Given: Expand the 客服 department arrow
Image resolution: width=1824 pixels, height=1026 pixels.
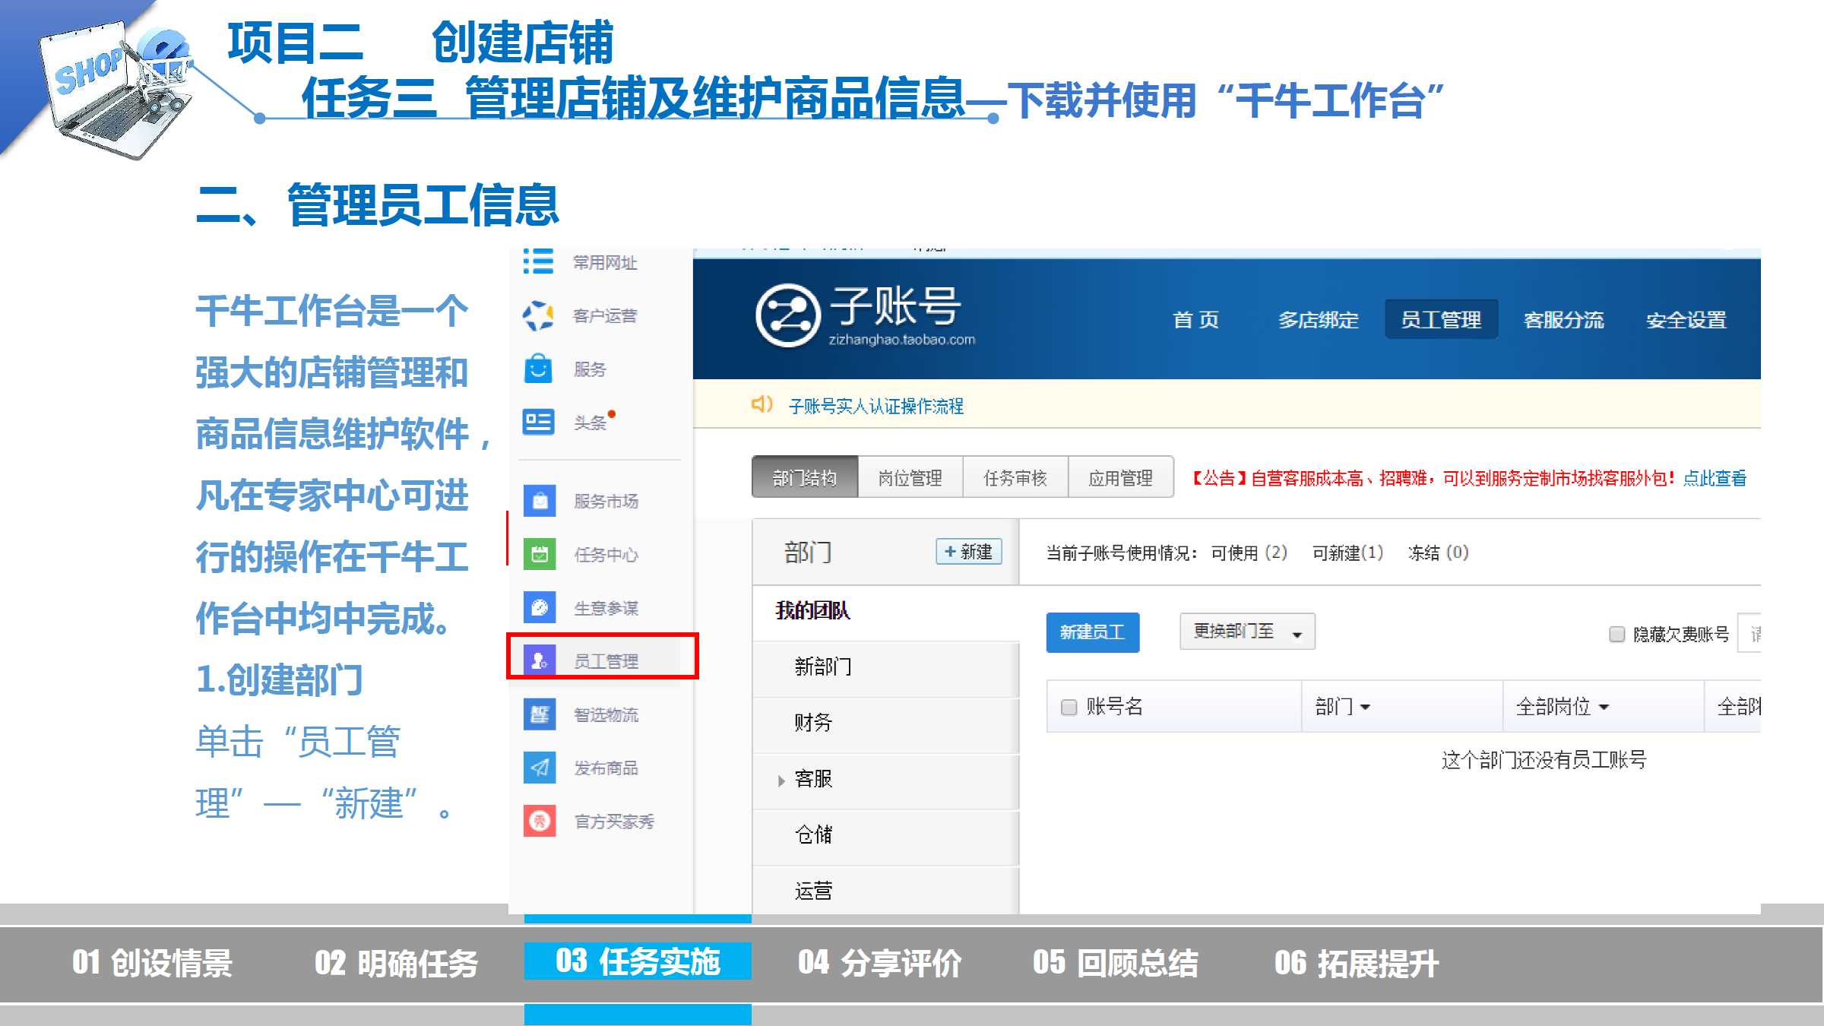Looking at the screenshot, I should click(x=781, y=781).
